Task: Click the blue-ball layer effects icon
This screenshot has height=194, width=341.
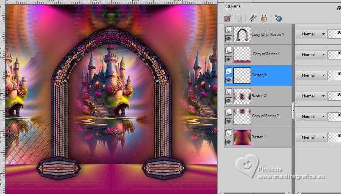Action: coord(278,18)
